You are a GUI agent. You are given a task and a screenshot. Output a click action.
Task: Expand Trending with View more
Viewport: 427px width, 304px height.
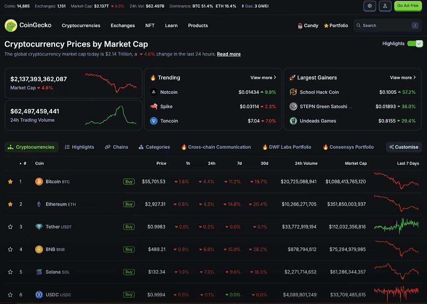263,77
